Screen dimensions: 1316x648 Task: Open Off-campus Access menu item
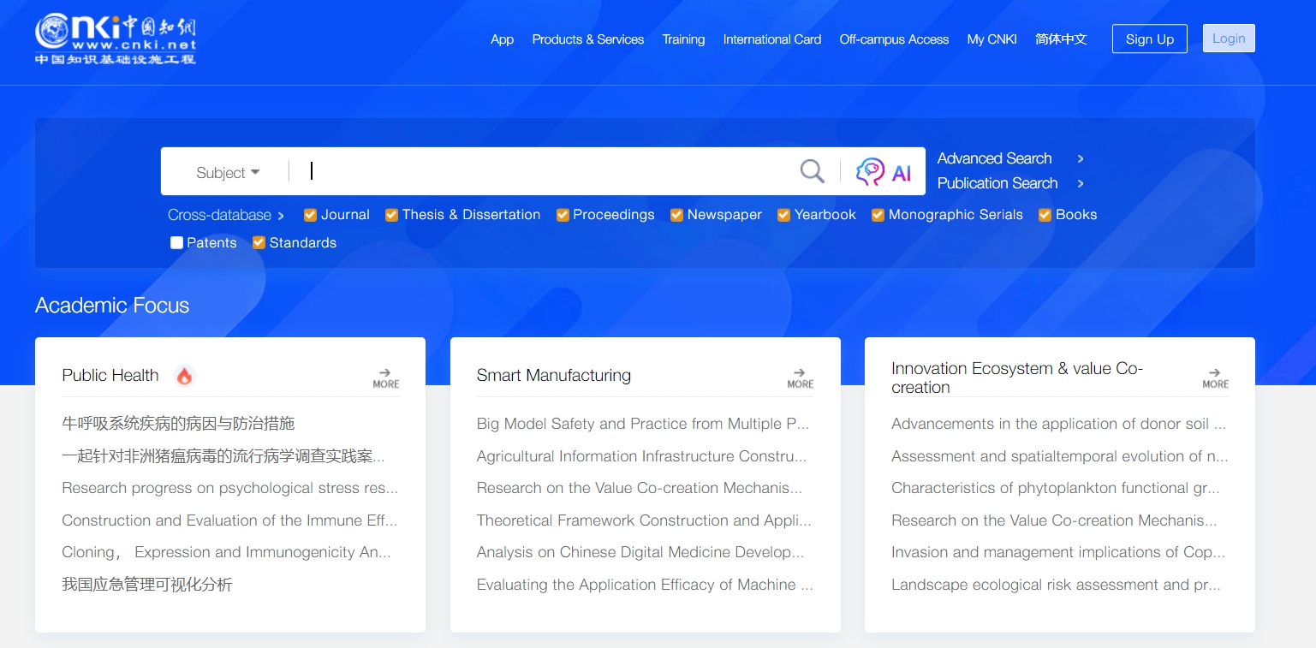pyautogui.click(x=894, y=39)
